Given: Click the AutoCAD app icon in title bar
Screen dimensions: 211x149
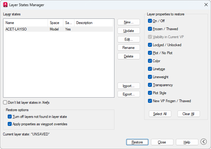Looking at the screenshot, I should (5, 5).
